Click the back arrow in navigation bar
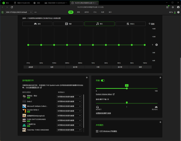Image resolution: width=181 pixels, height=141 pixels. pos(3,7)
